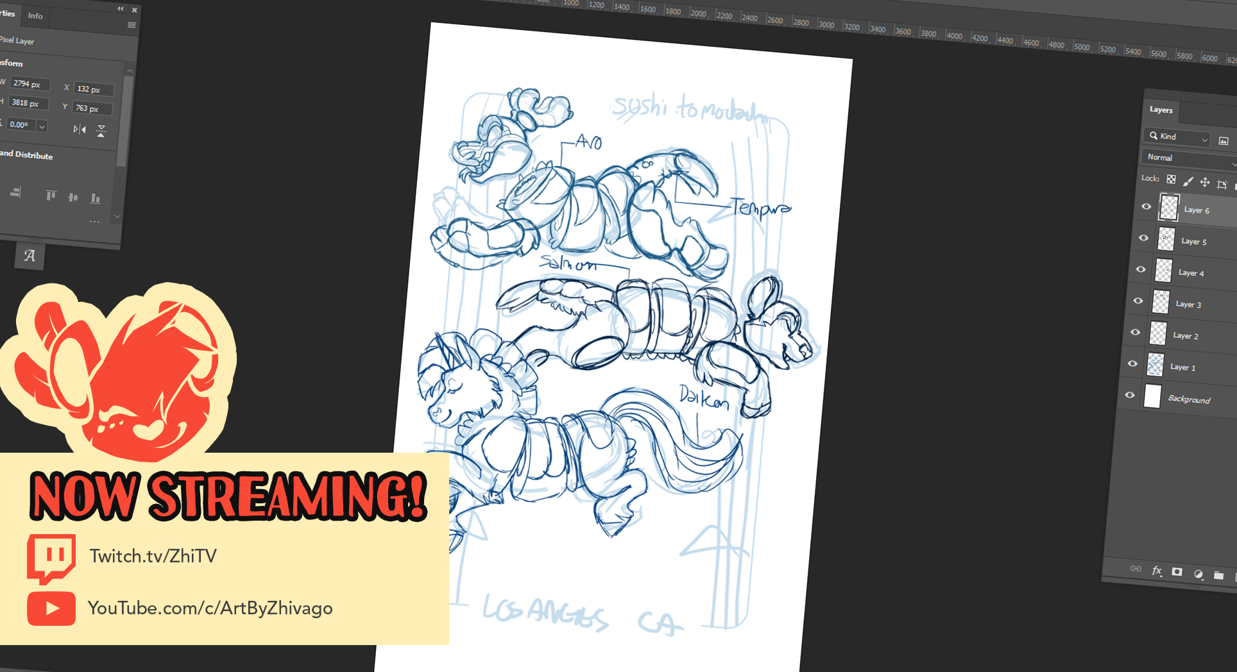Add a layer mask
1237x672 pixels.
1177,572
